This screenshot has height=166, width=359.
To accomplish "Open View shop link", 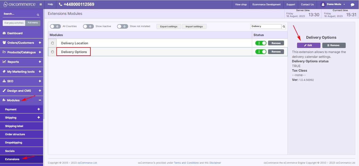I will 241,5.
